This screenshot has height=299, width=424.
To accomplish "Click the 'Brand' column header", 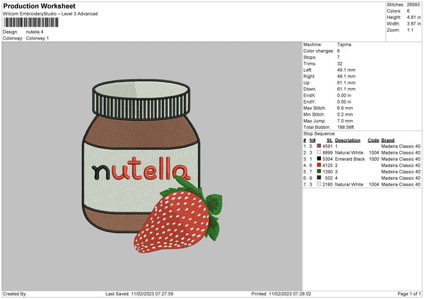I will (x=388, y=140).
